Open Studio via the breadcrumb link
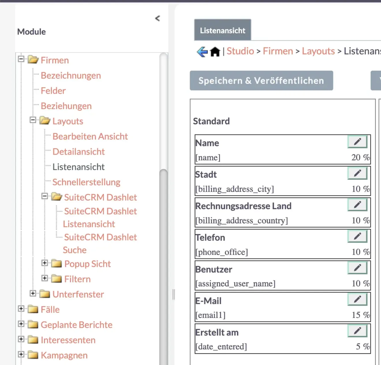 coord(240,51)
